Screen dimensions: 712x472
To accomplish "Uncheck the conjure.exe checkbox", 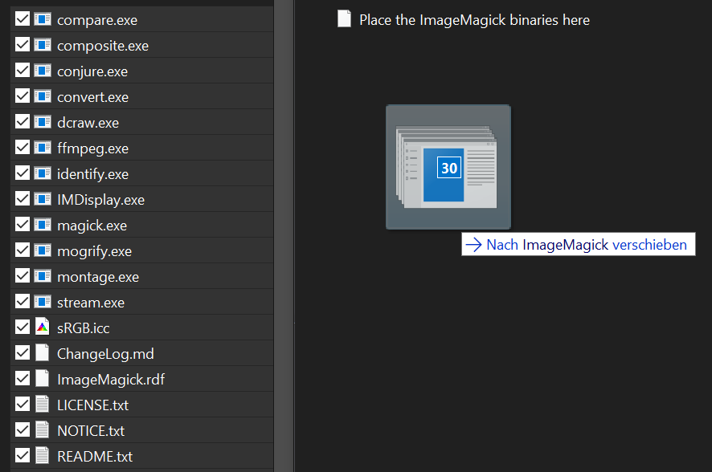I will (23, 71).
